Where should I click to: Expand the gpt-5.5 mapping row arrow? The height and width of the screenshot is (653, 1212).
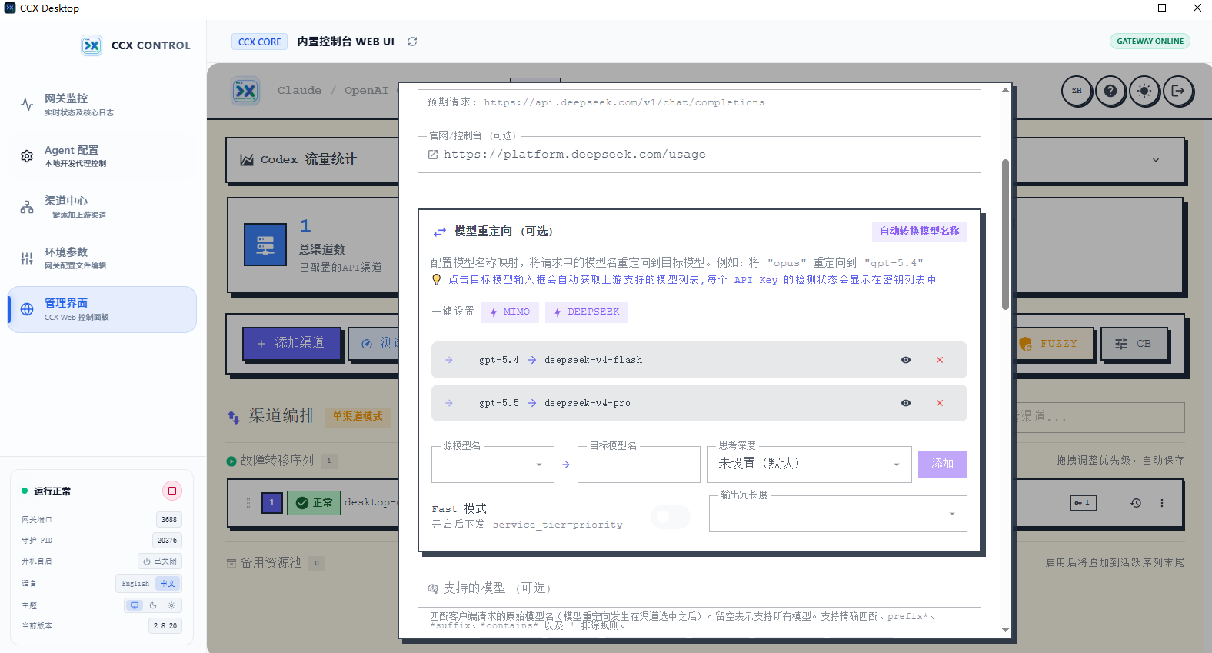[x=449, y=403]
